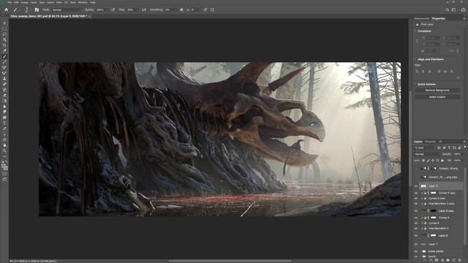Select the Move tool
Screen dimensions: 468x263
click(x=4, y=23)
